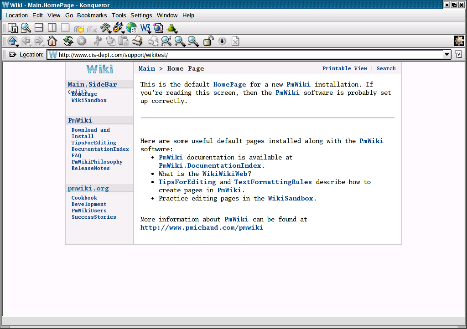Click the Search link in page header
Screen dimensions: 467x329
pyautogui.click(x=386, y=68)
